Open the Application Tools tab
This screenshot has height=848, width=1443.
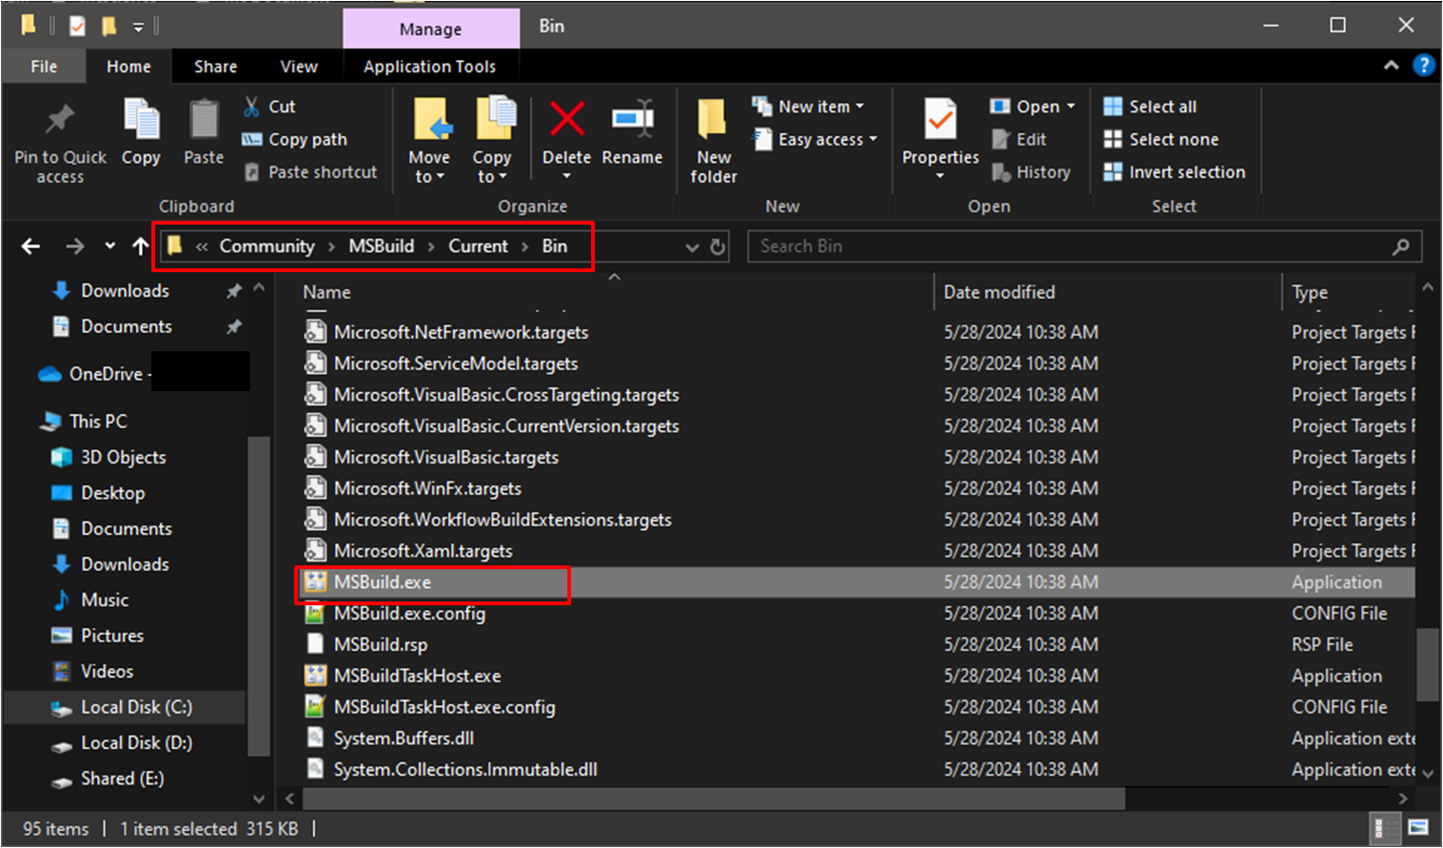(x=429, y=67)
